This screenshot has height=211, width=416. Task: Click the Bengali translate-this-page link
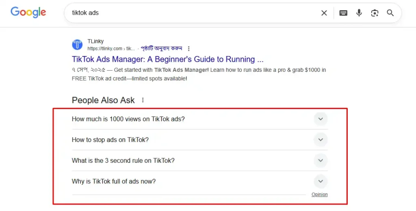(161, 48)
